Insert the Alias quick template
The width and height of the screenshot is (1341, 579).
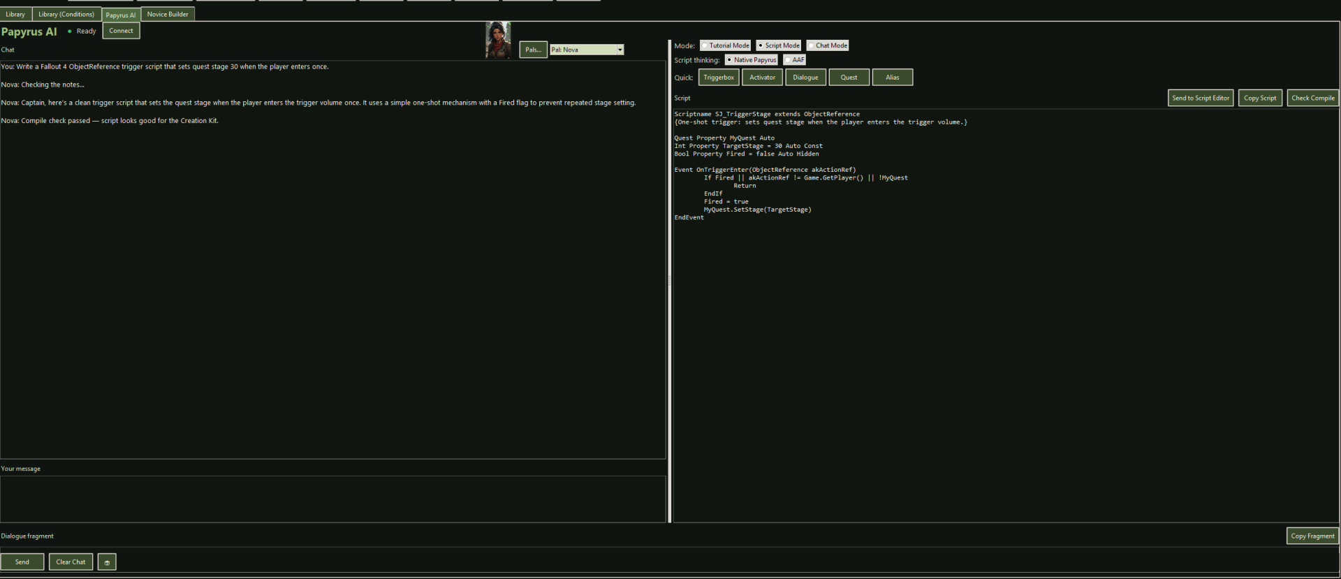[x=892, y=78]
